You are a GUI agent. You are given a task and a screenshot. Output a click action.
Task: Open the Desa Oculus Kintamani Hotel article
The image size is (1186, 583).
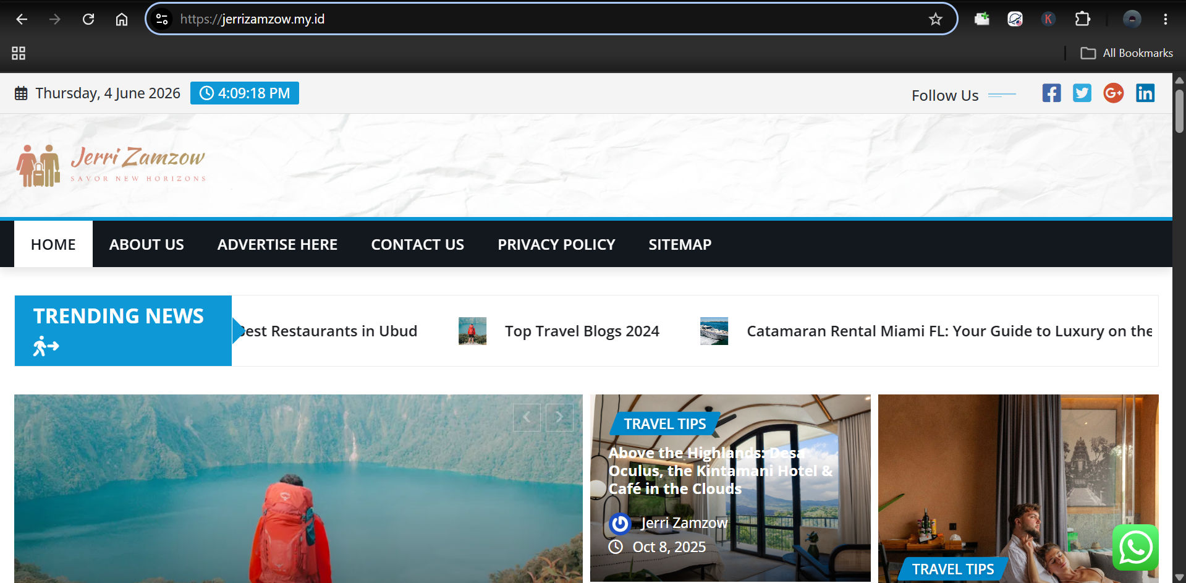(721, 470)
